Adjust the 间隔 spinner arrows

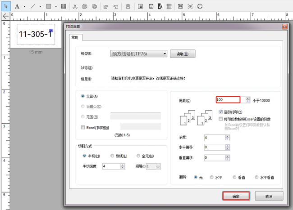(x=158, y=166)
